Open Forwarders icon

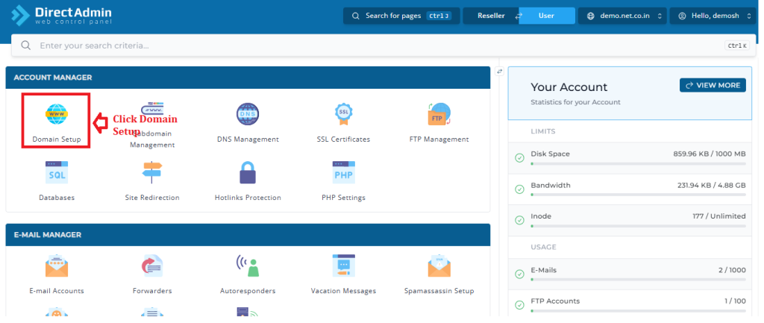pyautogui.click(x=152, y=266)
